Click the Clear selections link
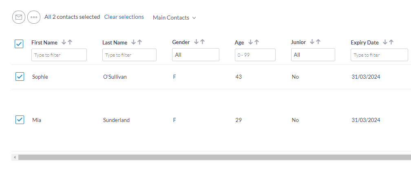411x173 pixels. point(124,17)
